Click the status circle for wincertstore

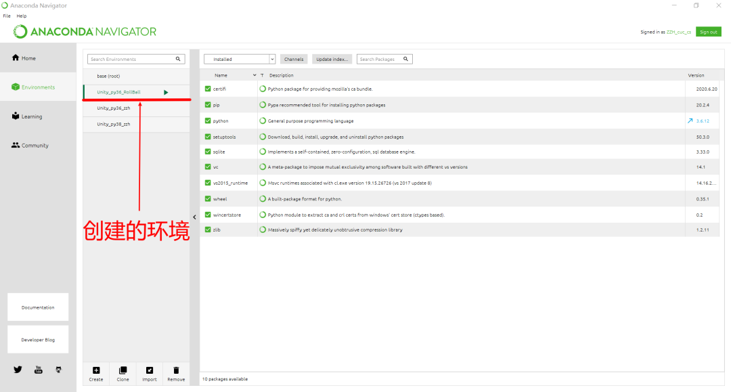(263, 215)
